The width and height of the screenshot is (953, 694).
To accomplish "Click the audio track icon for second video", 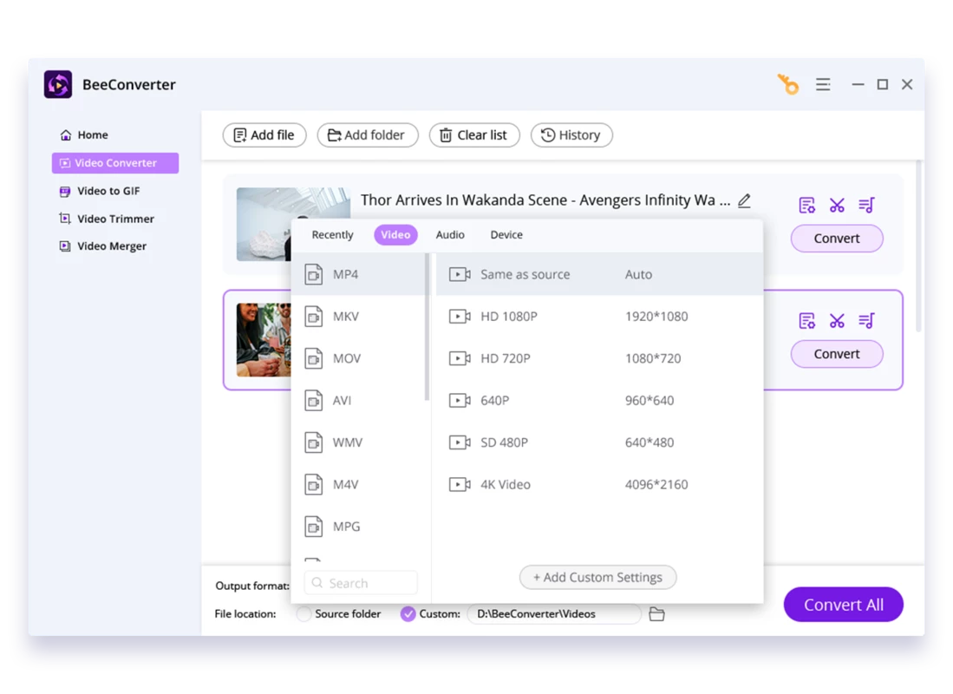I will 866,321.
